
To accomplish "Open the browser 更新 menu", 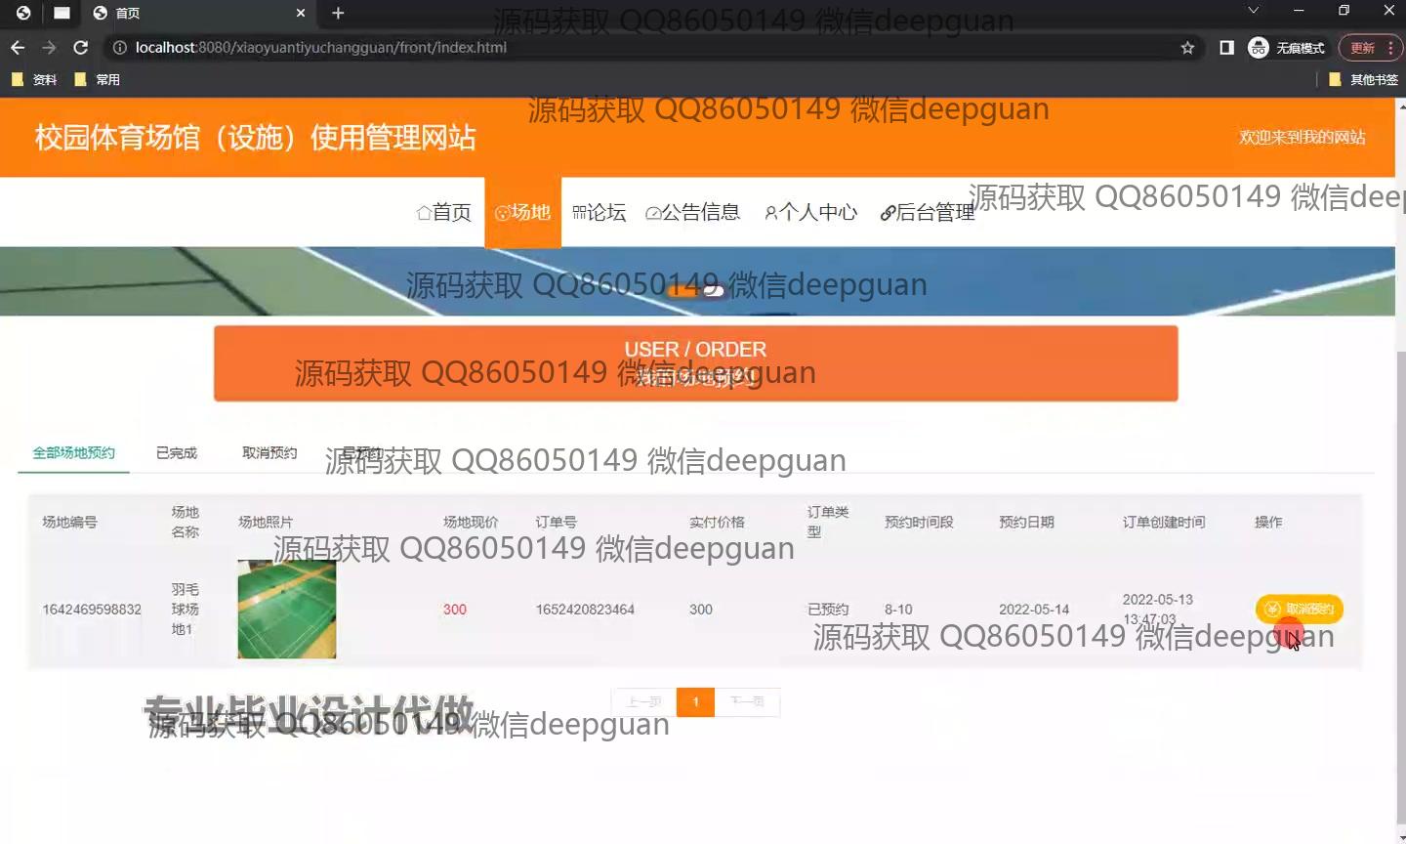I will coord(1371,48).
